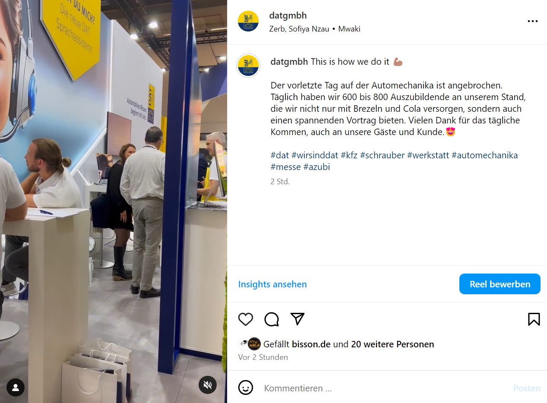Click the 'Reel bewerben' button

tap(500, 284)
